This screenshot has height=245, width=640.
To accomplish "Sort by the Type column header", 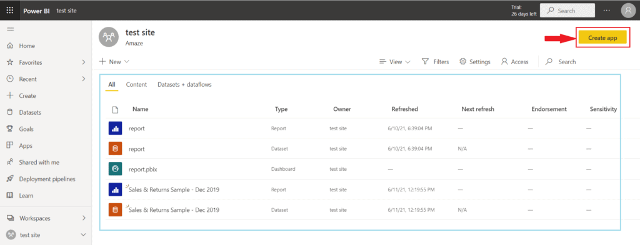I will coord(281,109).
